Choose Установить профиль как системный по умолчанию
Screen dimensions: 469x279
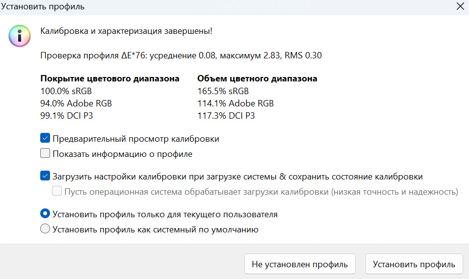coord(45,229)
